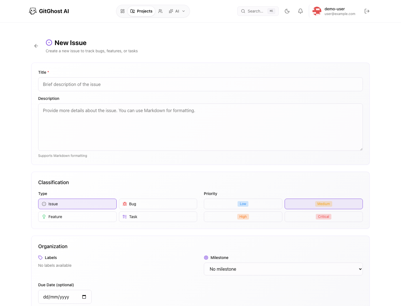Click the New Issue circle icon

coord(49,43)
